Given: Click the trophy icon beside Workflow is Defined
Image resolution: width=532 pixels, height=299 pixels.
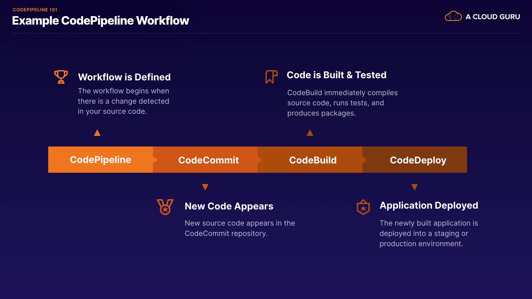Looking at the screenshot, I should 61,77.
